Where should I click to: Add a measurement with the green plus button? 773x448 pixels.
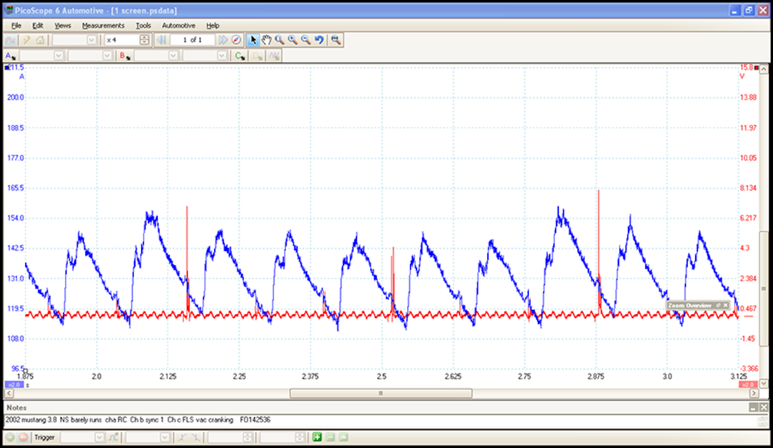317,437
